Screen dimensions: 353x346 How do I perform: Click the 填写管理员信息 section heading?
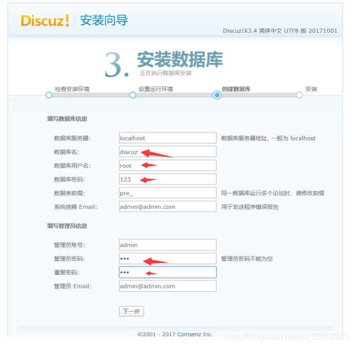coord(67,226)
